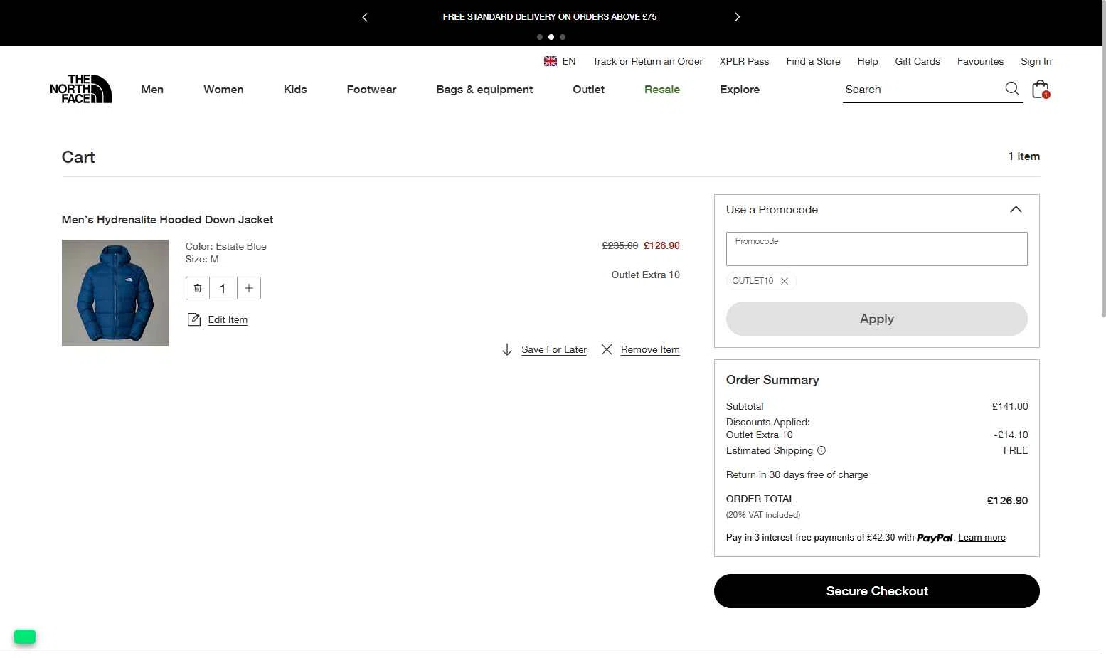Click the Promocode input field

coord(876,249)
